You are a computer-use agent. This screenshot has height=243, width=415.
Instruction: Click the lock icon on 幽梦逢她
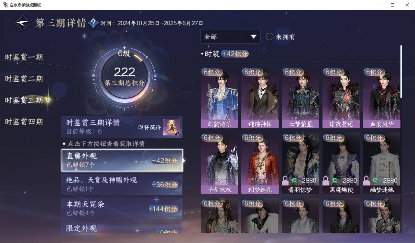pos(366,180)
